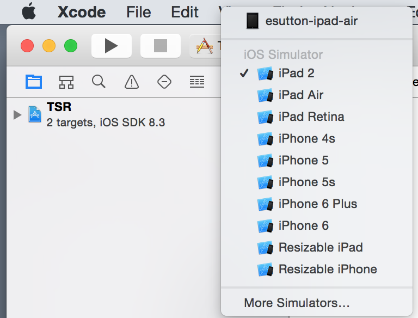418x318 pixels.
Task: Show the Project navigator folder icon
Action: (x=34, y=82)
